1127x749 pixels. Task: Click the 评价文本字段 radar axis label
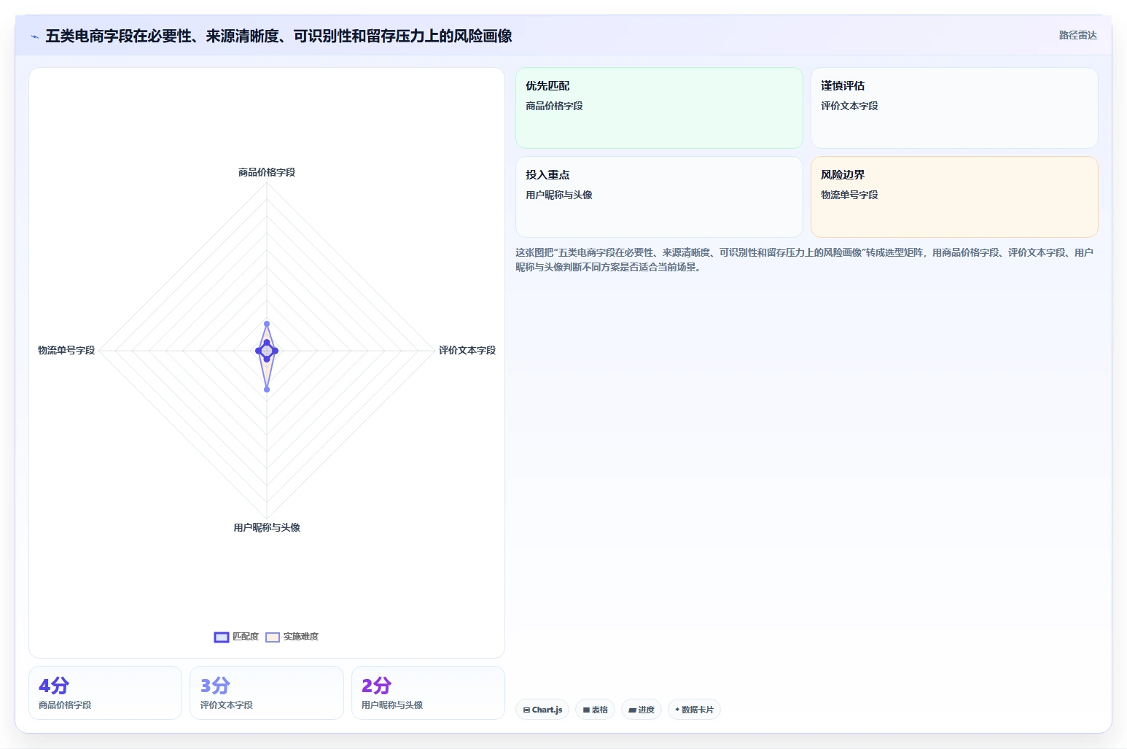tap(467, 350)
